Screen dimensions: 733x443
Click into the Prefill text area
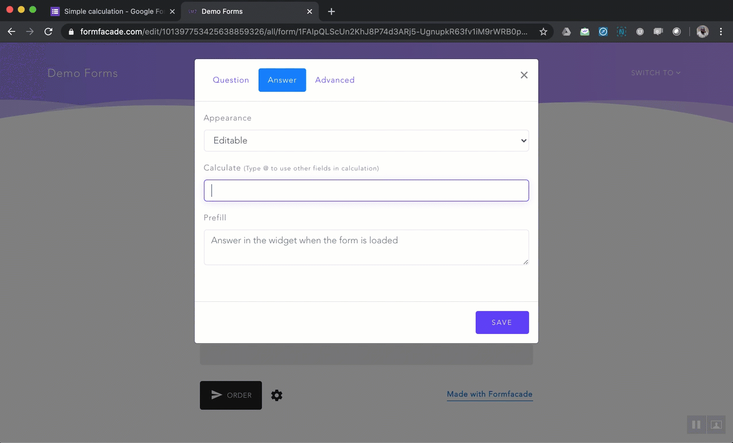click(x=366, y=247)
